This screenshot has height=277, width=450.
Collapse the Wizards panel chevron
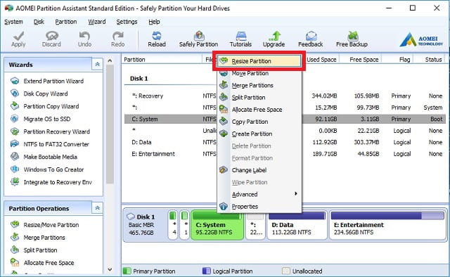(97, 64)
